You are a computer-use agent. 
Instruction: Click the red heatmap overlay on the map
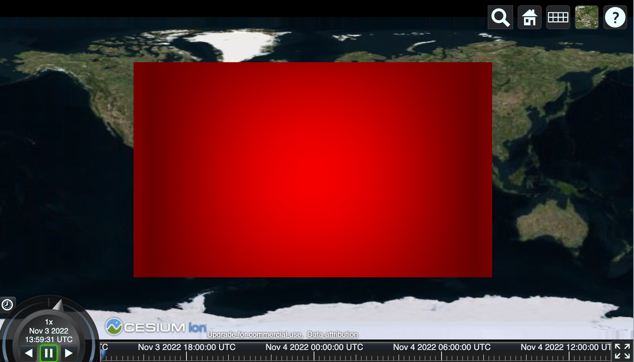(312, 169)
